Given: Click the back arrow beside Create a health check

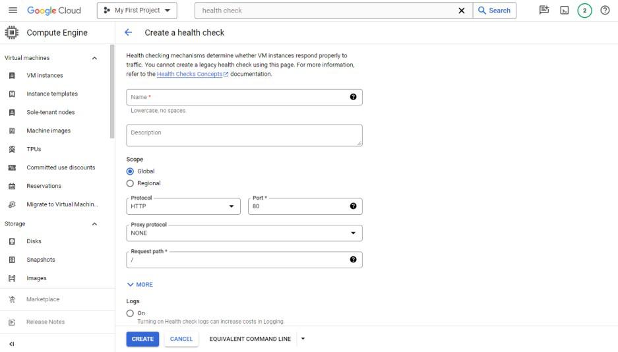Looking at the screenshot, I should pyautogui.click(x=128, y=32).
